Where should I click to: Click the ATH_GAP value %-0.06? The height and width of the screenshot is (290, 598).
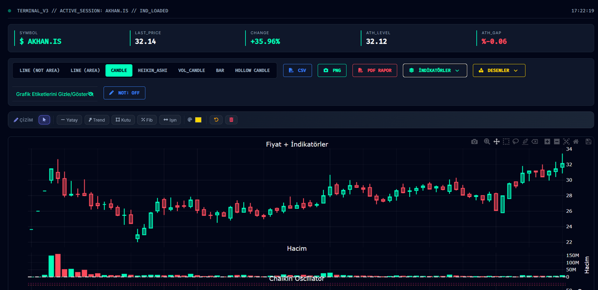coord(494,41)
